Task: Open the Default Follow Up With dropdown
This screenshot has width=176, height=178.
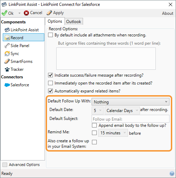Action: click(x=130, y=102)
